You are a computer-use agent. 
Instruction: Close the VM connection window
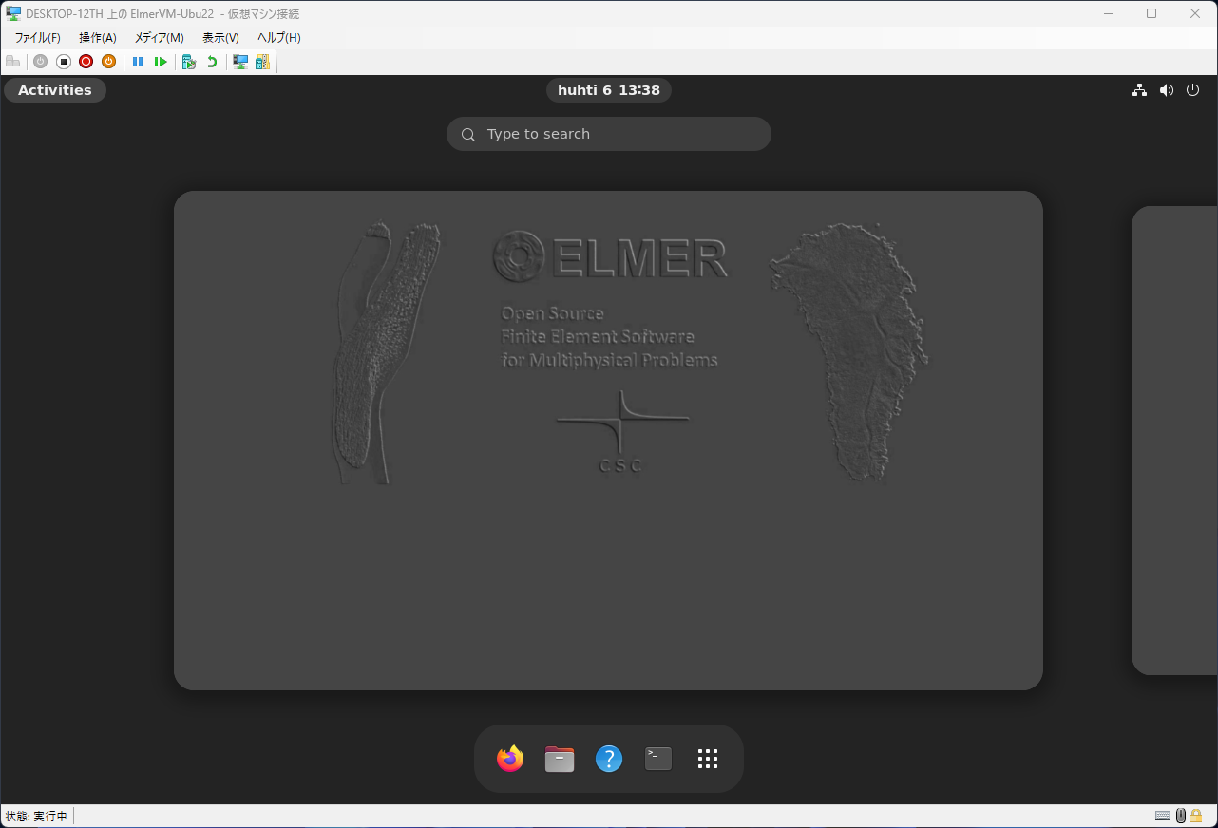click(x=1195, y=13)
